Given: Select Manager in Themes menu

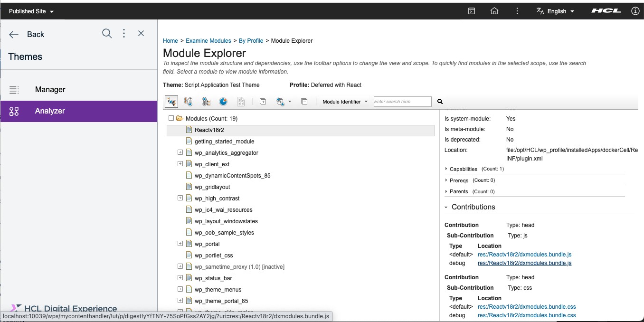Looking at the screenshot, I should pyautogui.click(x=50, y=89).
